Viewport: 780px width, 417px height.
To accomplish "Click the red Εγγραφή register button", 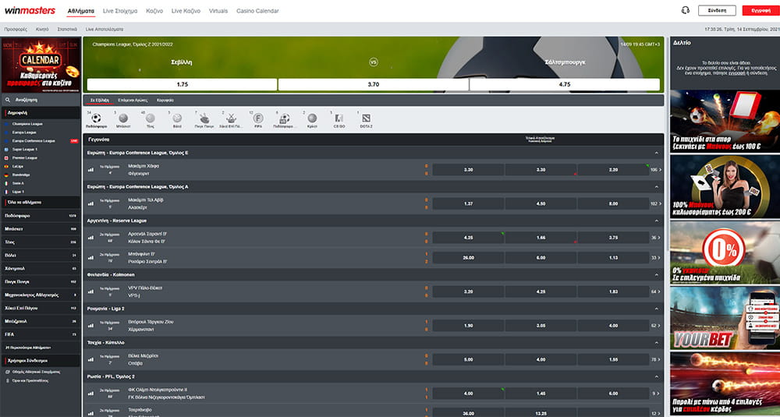I will 761,10.
